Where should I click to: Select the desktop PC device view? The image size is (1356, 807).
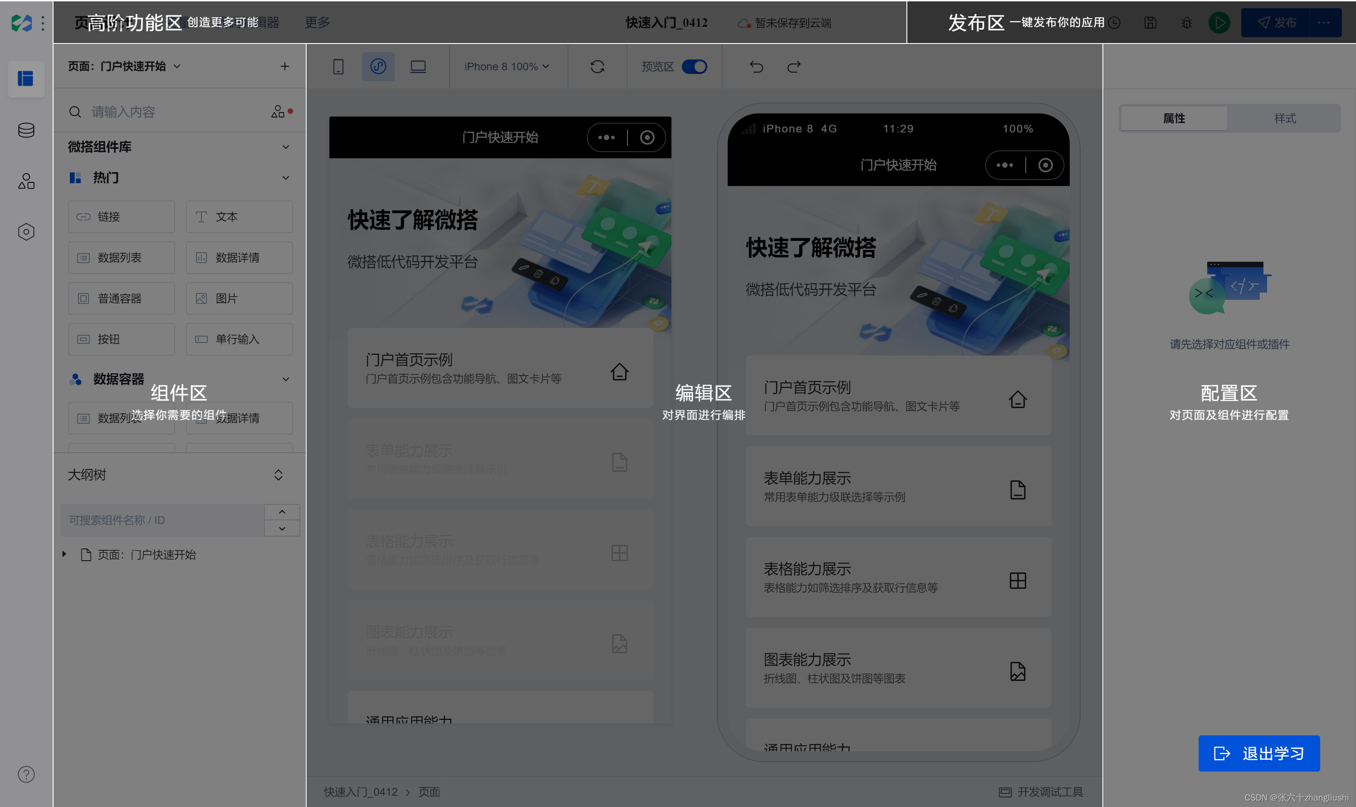[418, 67]
